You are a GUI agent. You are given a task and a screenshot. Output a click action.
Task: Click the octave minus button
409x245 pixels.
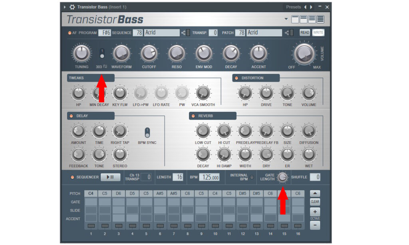pos(315,225)
